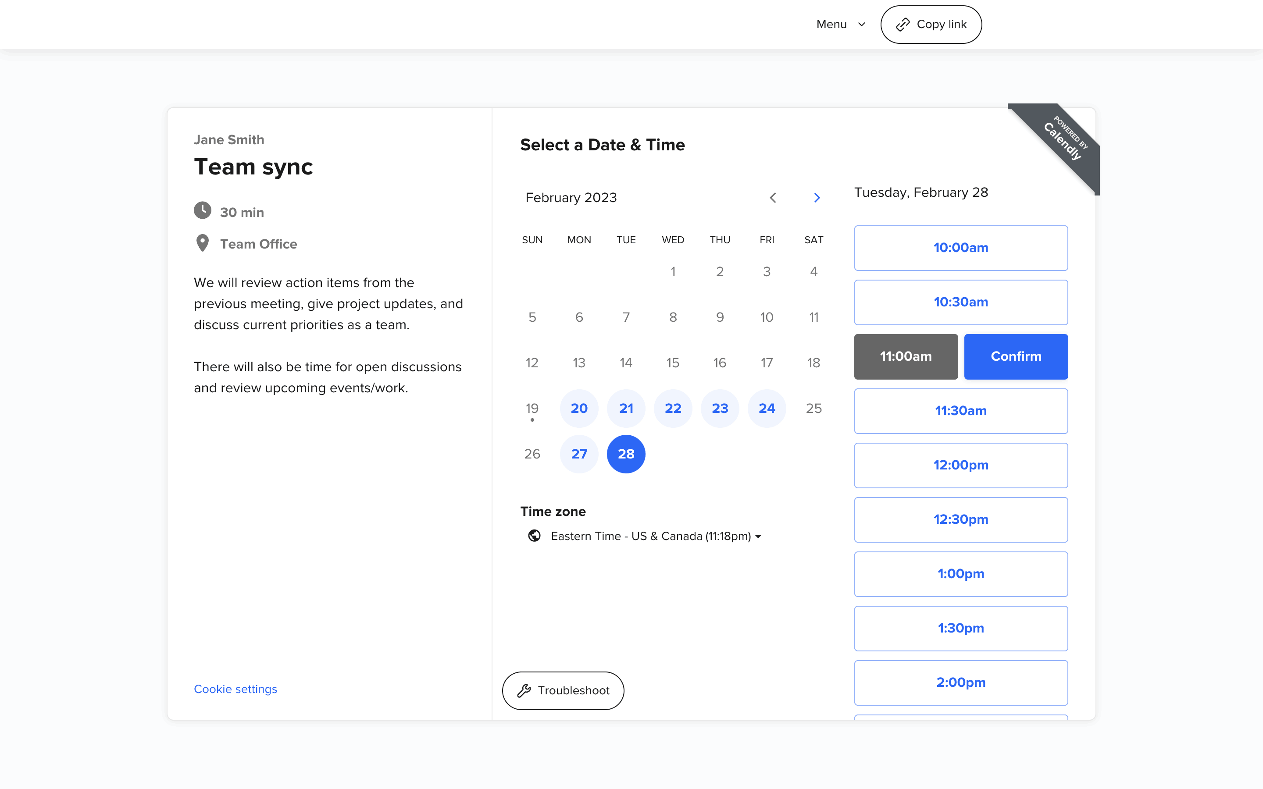Click the selected 11:00am slot
The width and height of the screenshot is (1263, 789).
(x=906, y=356)
